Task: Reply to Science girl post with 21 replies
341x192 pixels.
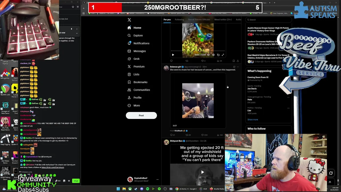Action: click(172, 135)
